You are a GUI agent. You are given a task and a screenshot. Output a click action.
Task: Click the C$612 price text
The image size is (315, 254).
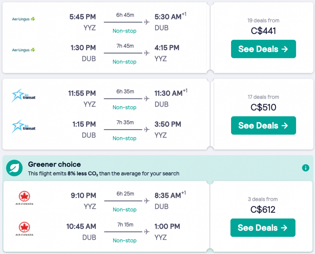(x=263, y=210)
